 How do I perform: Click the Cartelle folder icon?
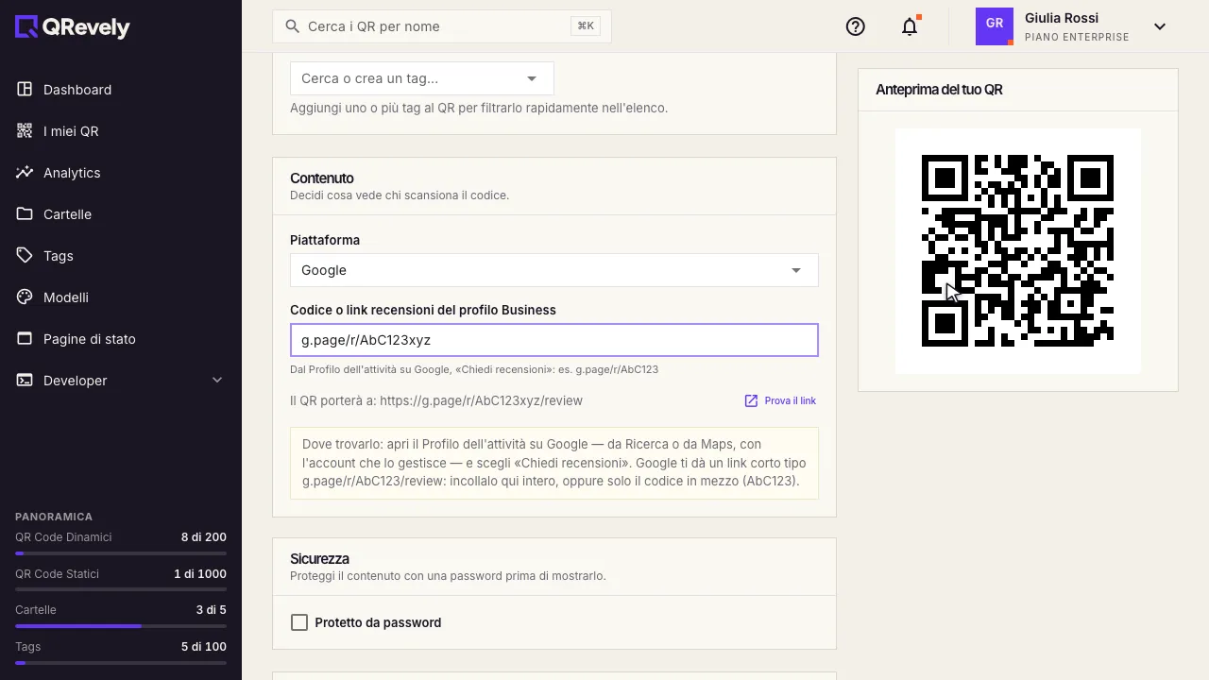(25, 214)
